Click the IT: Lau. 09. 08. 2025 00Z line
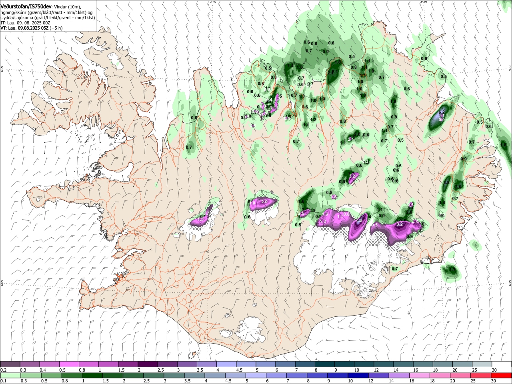Viewport: 512px width, 384px height. 26,23
